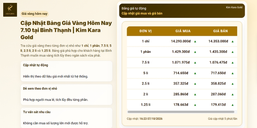Click the 'Tư vấn sát nhu cầu' card heading
Screen dimensions: 257x128
[x=37, y=112]
